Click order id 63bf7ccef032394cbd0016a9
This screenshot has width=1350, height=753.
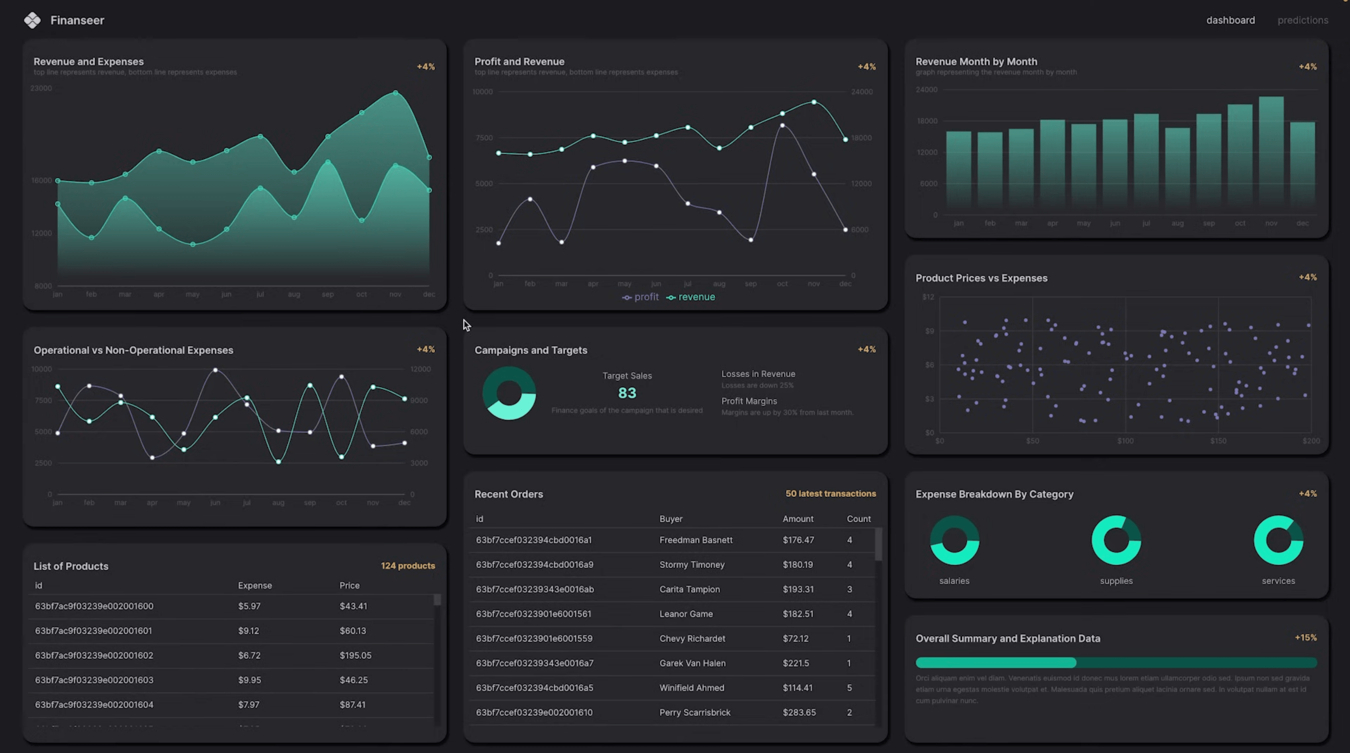[x=534, y=565]
